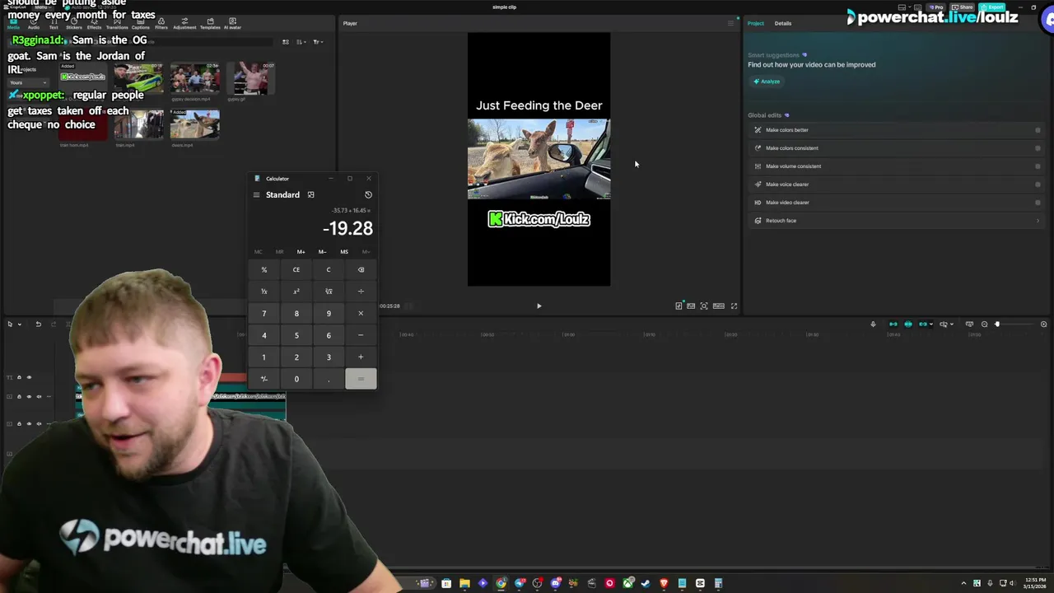Click the Calculator backspace key
This screenshot has width=1054, height=593.
361,269
